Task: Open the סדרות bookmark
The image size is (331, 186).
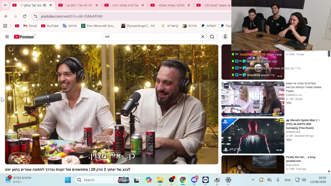Action: click(190, 26)
